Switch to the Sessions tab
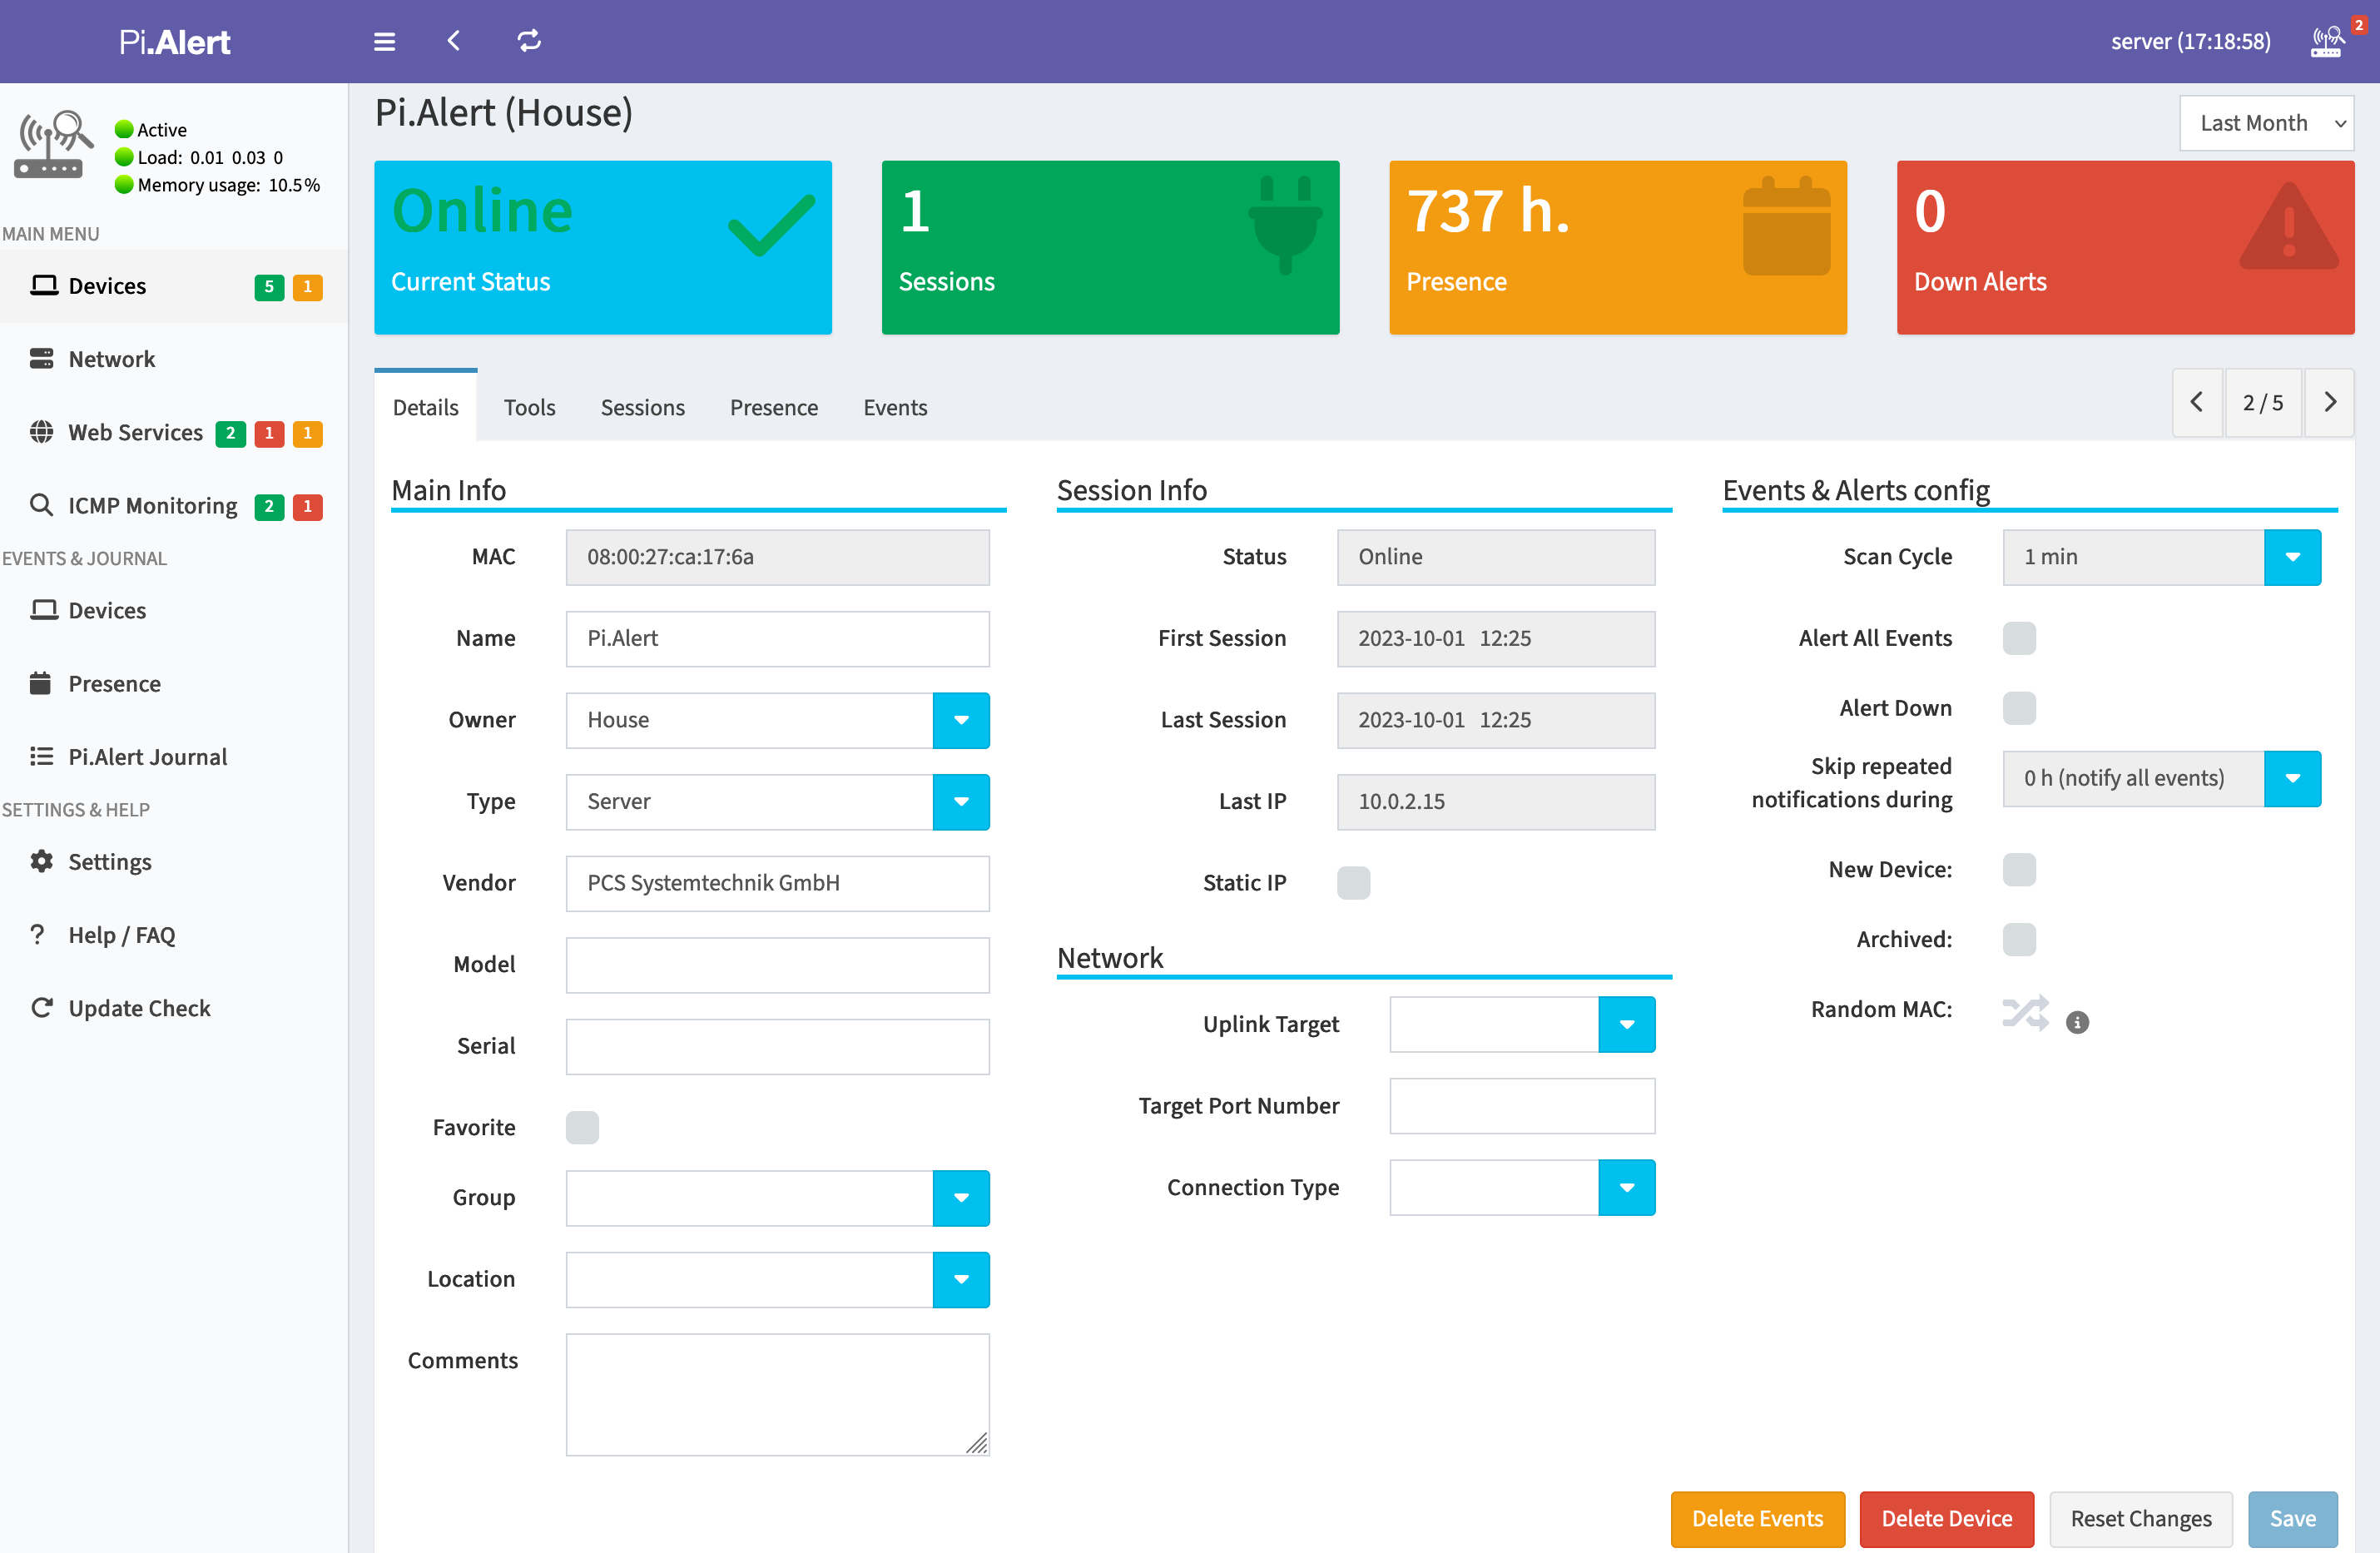This screenshot has width=2380, height=1553. click(642, 407)
